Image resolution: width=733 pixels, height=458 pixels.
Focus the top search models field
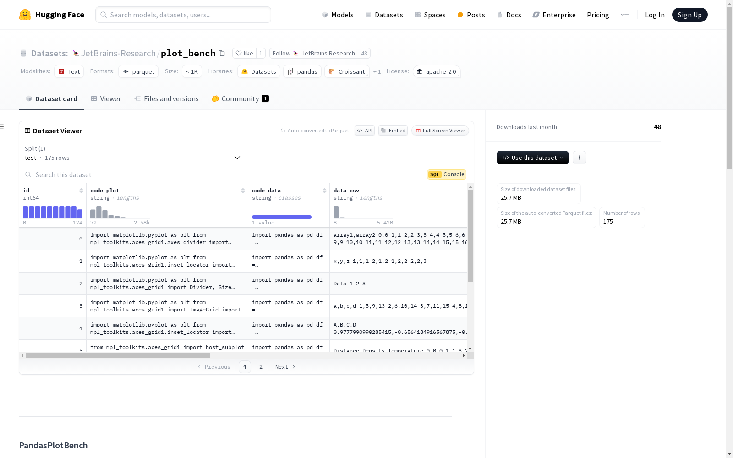tap(183, 15)
